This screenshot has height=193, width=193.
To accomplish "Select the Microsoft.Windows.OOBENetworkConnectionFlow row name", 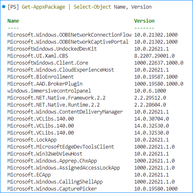I will point(70,35).
